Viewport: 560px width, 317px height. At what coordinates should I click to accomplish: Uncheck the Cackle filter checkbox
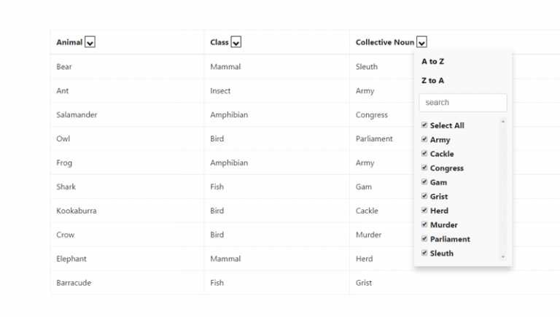click(x=424, y=154)
